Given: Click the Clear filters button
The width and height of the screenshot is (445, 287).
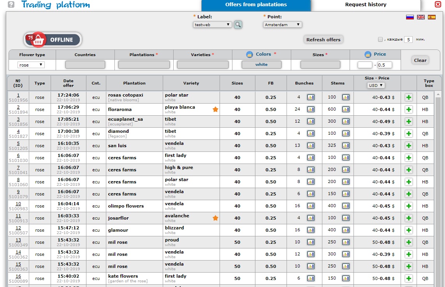Looking at the screenshot, I should click(420, 60).
